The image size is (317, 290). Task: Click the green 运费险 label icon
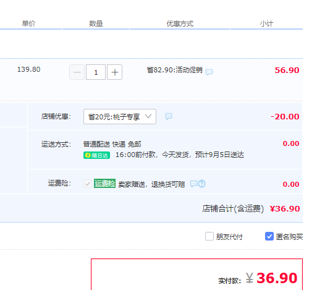click(x=104, y=184)
